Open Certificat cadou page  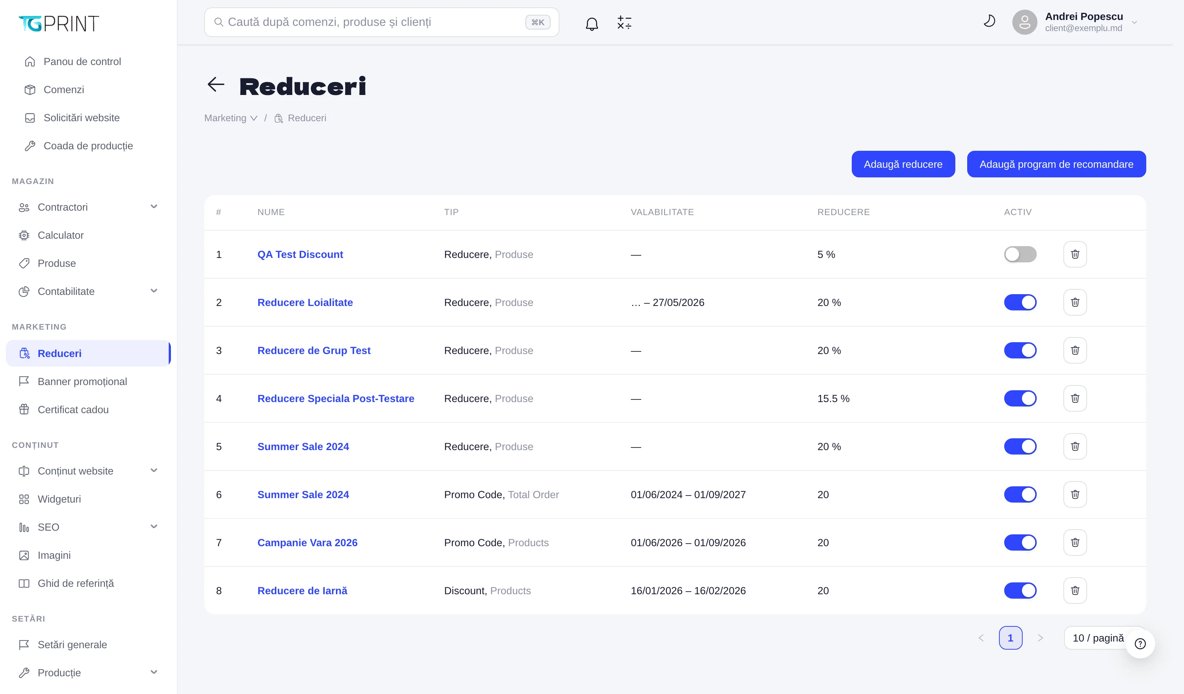(x=88, y=410)
